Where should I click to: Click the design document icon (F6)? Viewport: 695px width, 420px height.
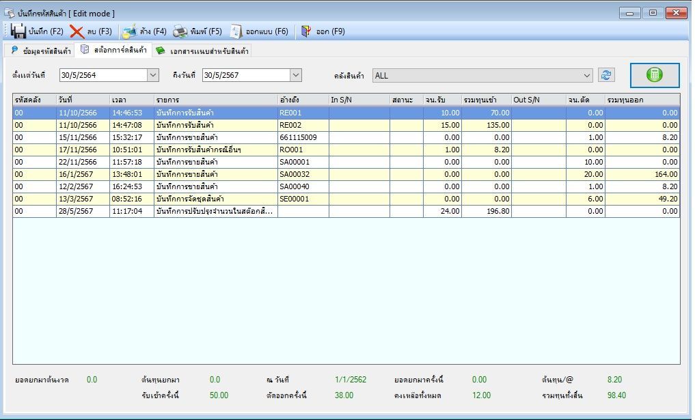tap(236, 31)
